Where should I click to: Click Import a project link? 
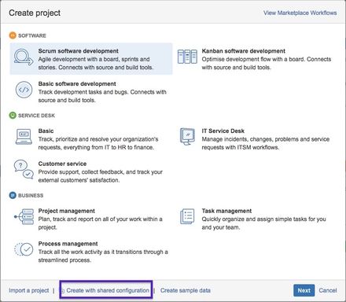[29, 290]
